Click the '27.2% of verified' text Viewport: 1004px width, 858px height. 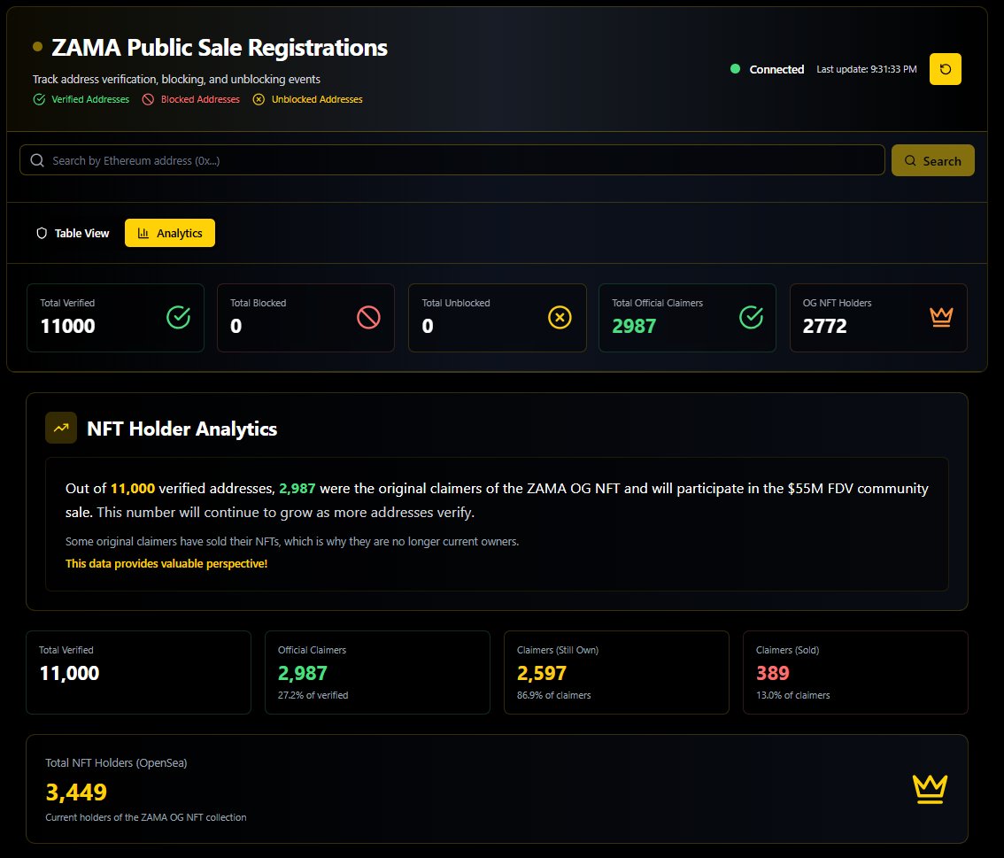[313, 695]
